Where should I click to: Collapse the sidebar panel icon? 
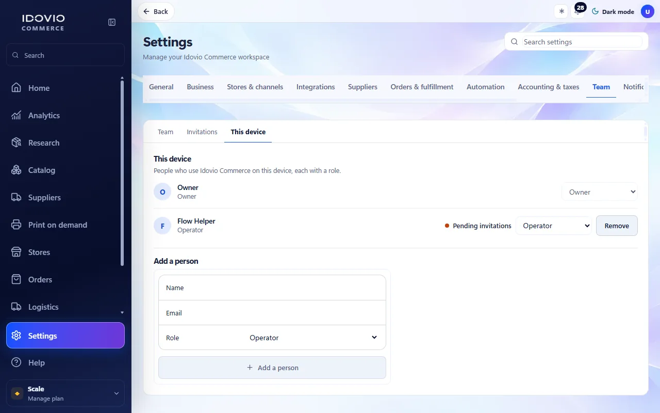pyautogui.click(x=112, y=22)
